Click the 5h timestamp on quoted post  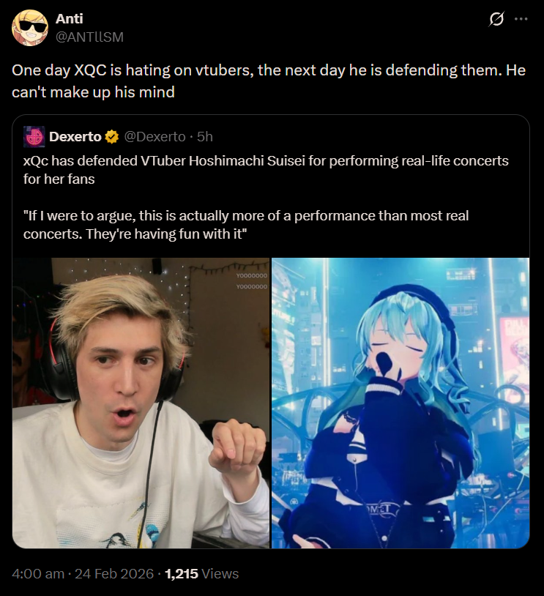click(x=205, y=136)
